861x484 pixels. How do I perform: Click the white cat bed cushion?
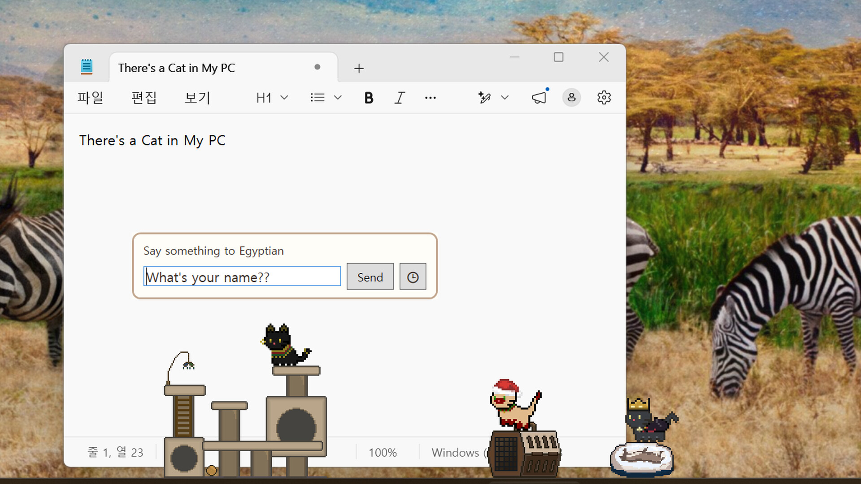[x=642, y=459]
